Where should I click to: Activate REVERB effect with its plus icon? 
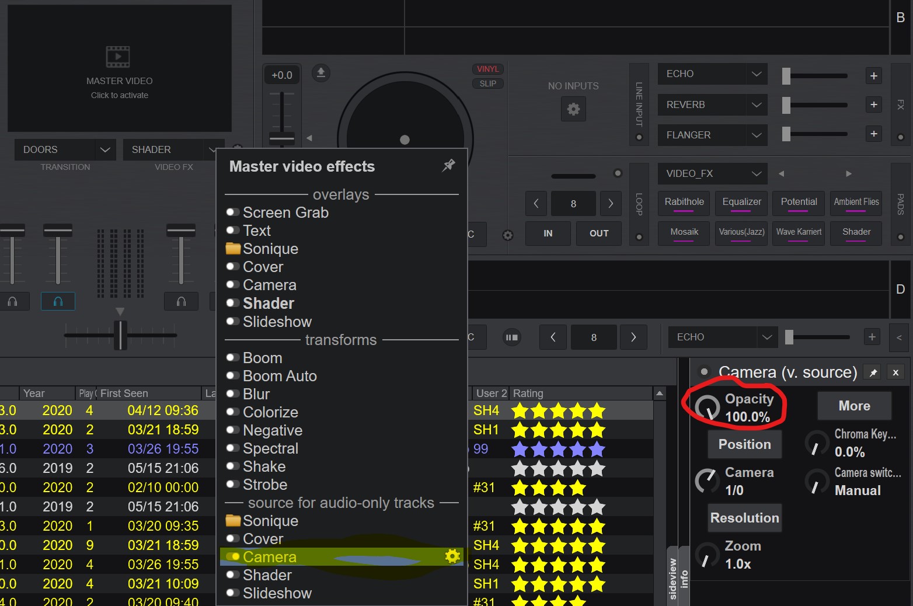click(873, 105)
